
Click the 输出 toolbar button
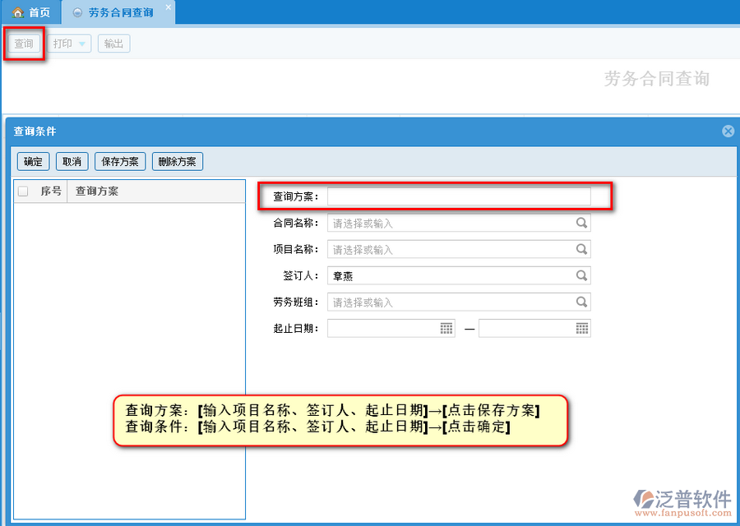pyautogui.click(x=113, y=44)
